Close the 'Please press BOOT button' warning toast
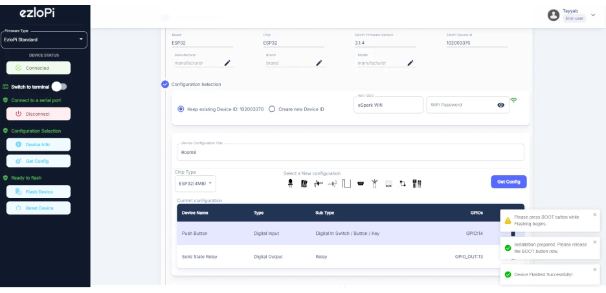Screen dimensions: 606x293 tap(595, 215)
